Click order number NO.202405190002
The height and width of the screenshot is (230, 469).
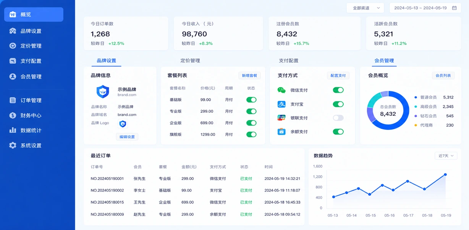point(107,190)
